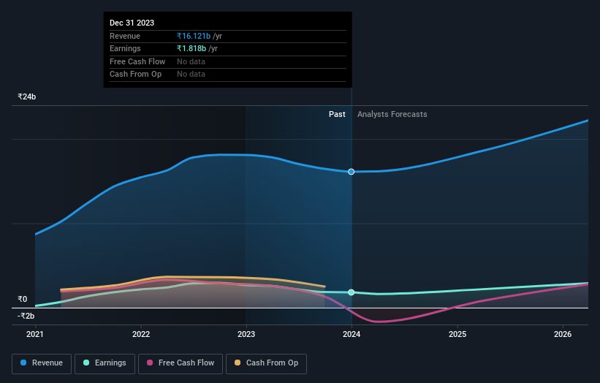Click the orange Cash From Op legend dot
The image size is (600, 383).
click(x=238, y=363)
